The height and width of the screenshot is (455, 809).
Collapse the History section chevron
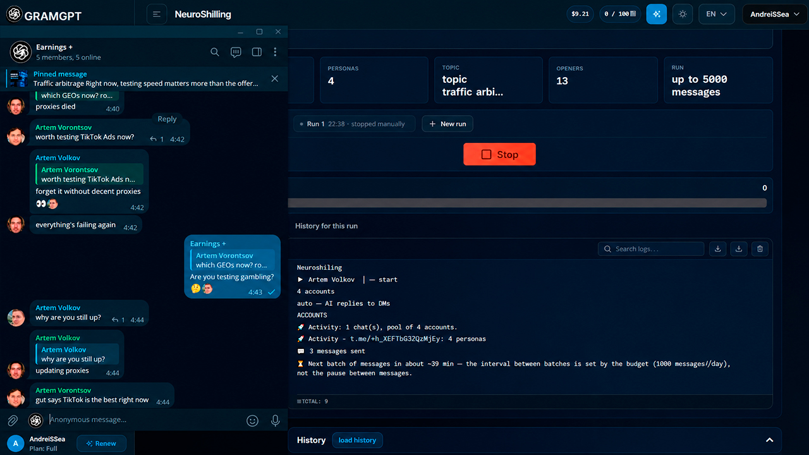(x=769, y=440)
